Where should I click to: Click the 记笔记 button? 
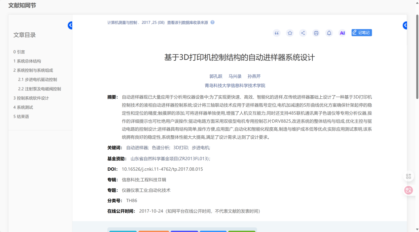click(x=362, y=33)
